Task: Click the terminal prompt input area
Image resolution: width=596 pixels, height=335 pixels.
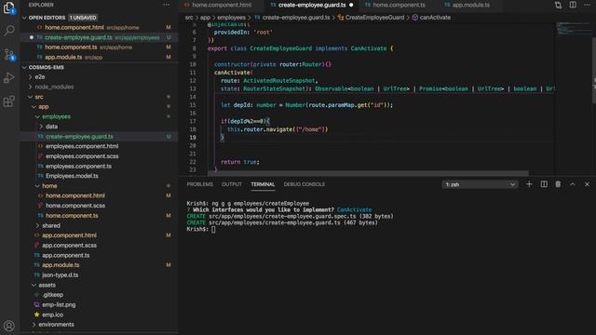Action: click(213, 229)
